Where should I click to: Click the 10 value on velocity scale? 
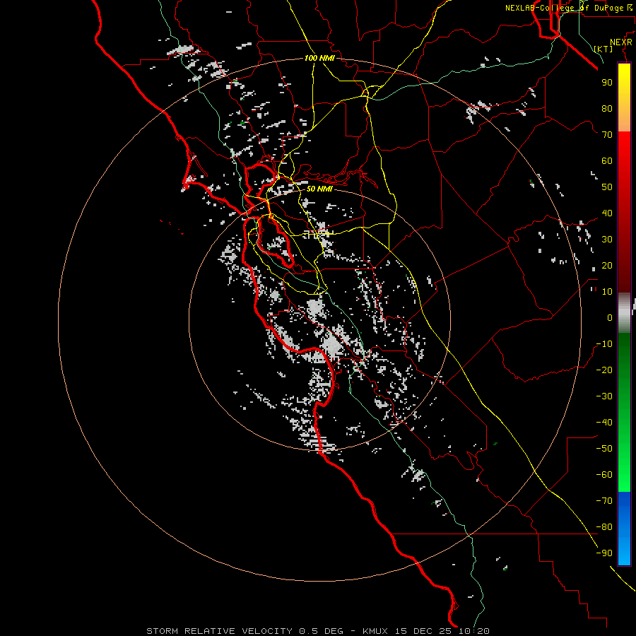coord(607,292)
